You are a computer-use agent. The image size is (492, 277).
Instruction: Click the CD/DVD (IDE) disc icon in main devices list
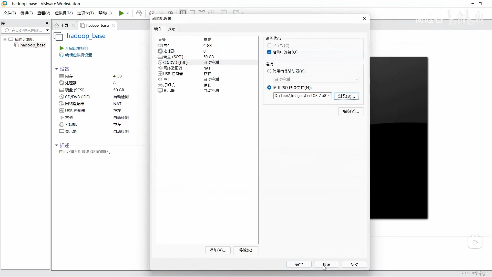pos(61,97)
